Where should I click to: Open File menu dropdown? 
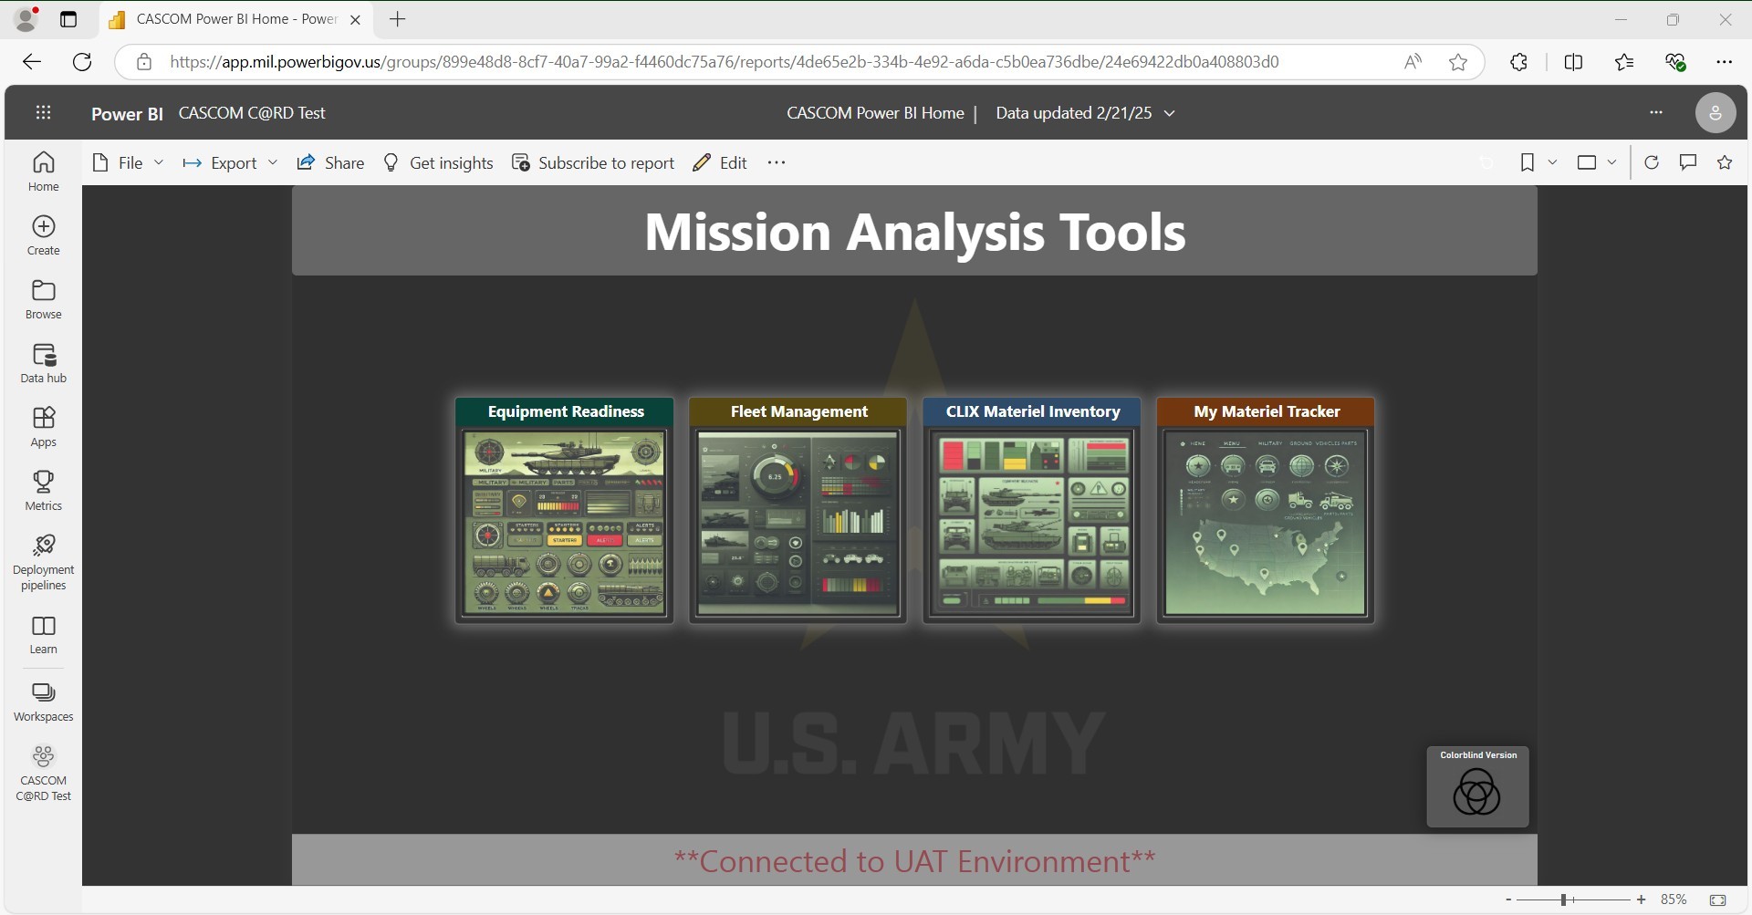pyautogui.click(x=129, y=162)
